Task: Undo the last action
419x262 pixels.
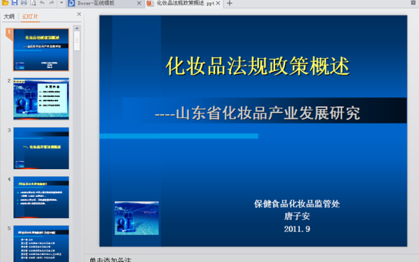Action: (42, 3)
